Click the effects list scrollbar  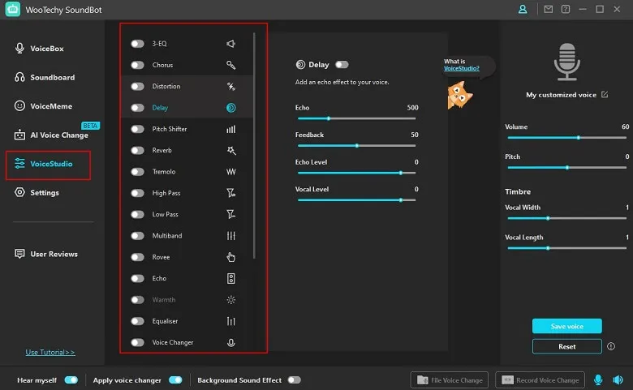(x=254, y=146)
